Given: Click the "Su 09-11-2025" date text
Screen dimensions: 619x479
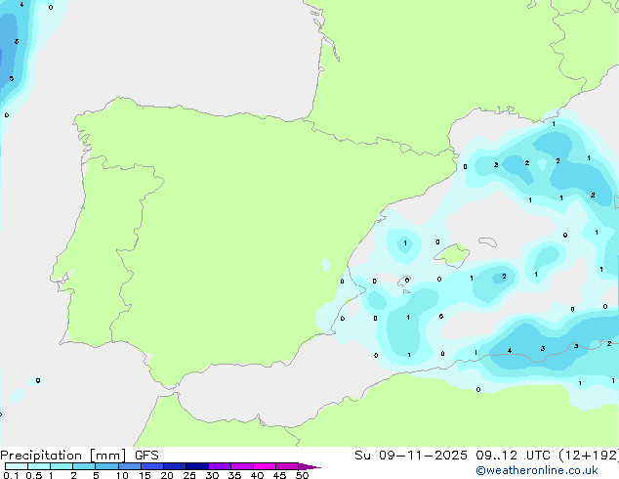Looking at the screenshot, I should (411, 456).
